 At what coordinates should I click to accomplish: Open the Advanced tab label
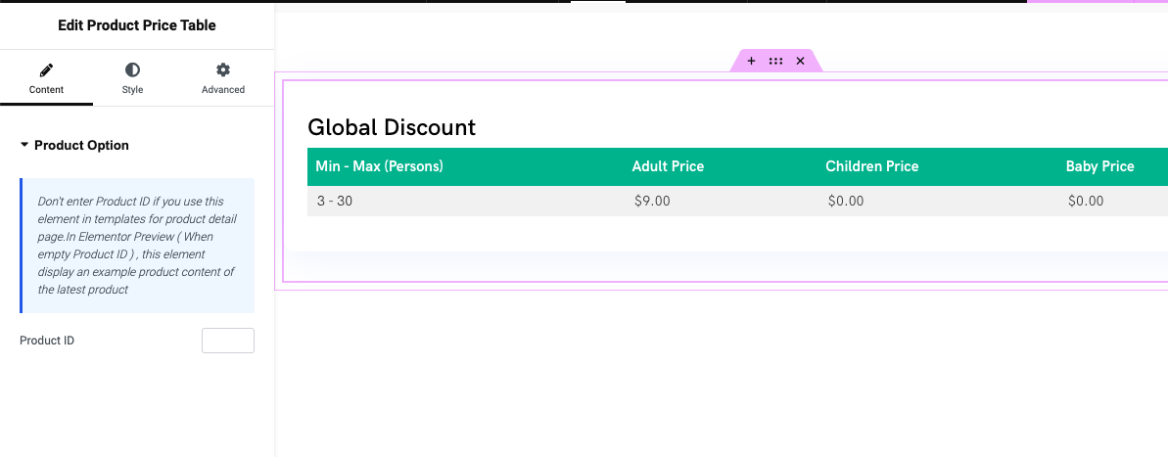(x=222, y=89)
